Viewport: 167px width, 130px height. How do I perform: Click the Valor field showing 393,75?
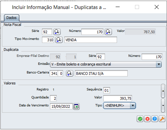click(x=120, y=98)
